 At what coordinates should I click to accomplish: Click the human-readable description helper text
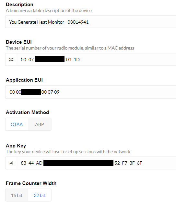[49, 10]
